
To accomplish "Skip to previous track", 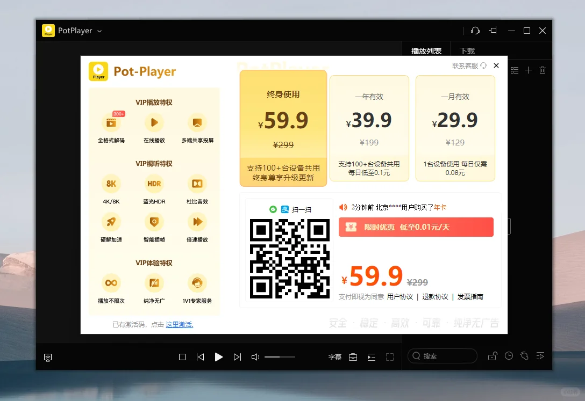I will point(201,357).
